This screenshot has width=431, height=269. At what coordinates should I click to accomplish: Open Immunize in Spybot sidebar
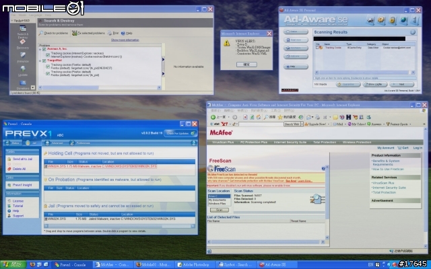pyautogui.click(x=22, y=58)
